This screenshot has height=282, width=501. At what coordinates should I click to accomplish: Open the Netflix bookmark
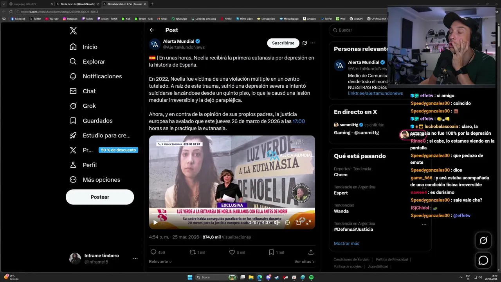tap(226, 19)
